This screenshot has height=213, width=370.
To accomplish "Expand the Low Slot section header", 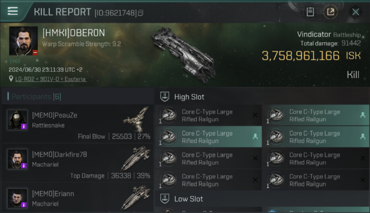I will (x=262, y=199).
